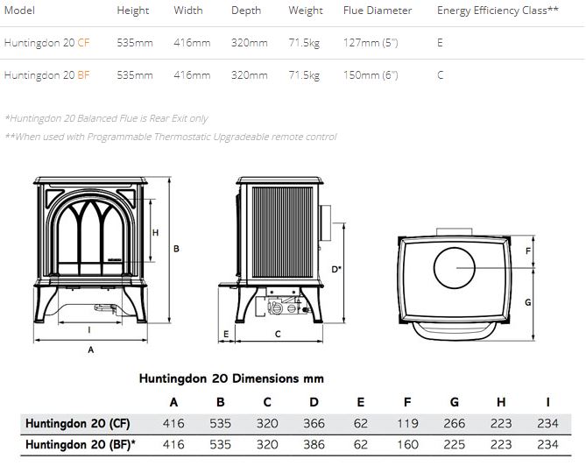Click dimension label 'E' under the side view
Viewport: 586px width, 466px height.
(x=226, y=334)
